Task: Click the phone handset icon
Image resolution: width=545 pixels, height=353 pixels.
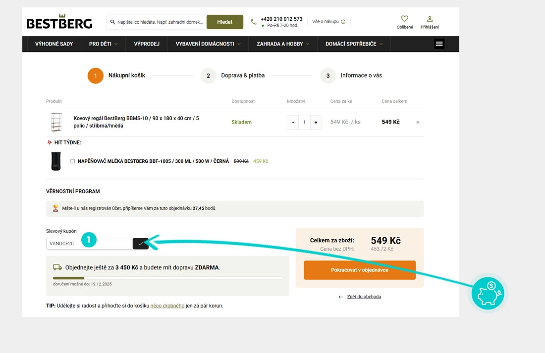Action: tap(253, 21)
